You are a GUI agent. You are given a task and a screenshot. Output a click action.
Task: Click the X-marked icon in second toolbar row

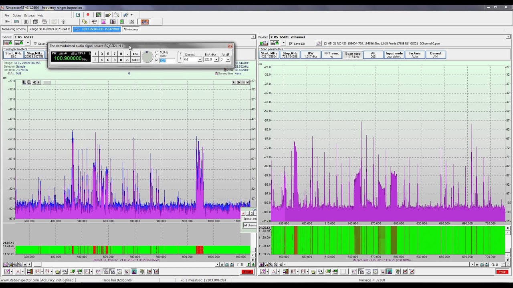(131, 22)
